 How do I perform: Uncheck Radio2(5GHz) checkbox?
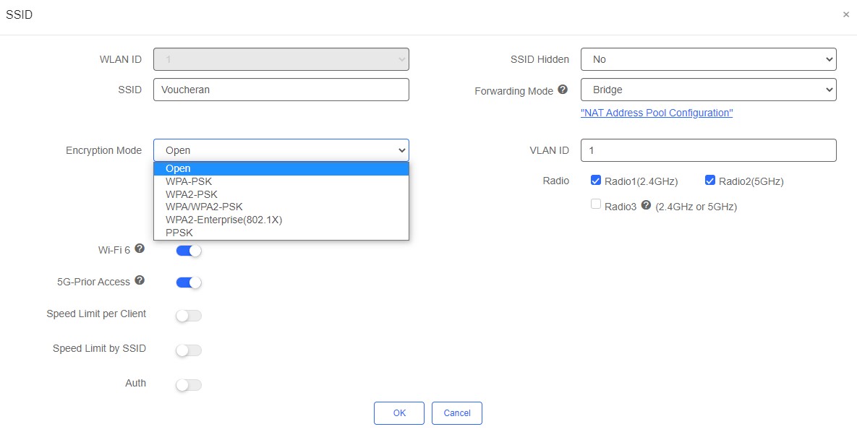click(x=710, y=181)
